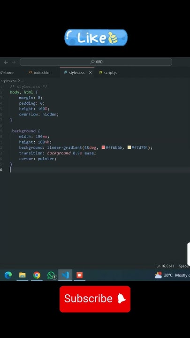
Task: Close the styles.css tab
Action: (90, 73)
